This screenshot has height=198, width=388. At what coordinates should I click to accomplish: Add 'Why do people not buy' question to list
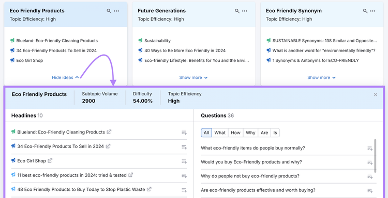click(x=370, y=176)
